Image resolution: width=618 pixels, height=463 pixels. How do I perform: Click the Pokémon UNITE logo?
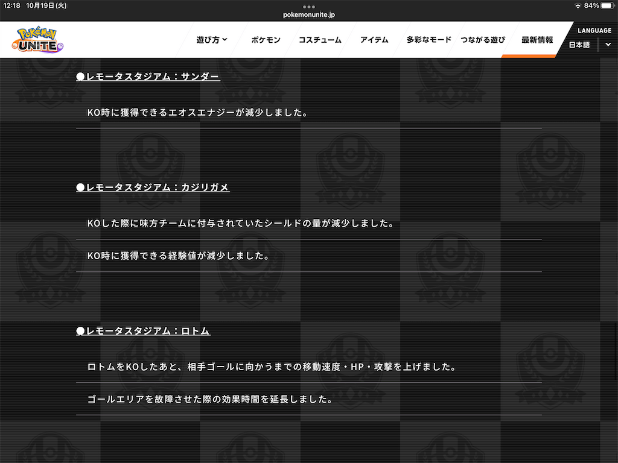click(37, 39)
